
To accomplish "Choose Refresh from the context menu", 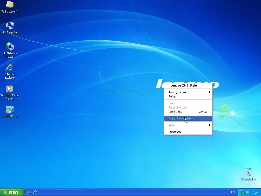I will (188, 96).
